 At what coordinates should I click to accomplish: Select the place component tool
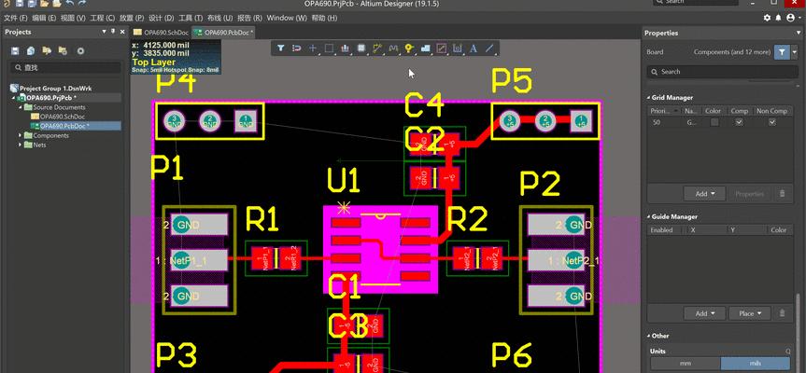tap(361, 48)
